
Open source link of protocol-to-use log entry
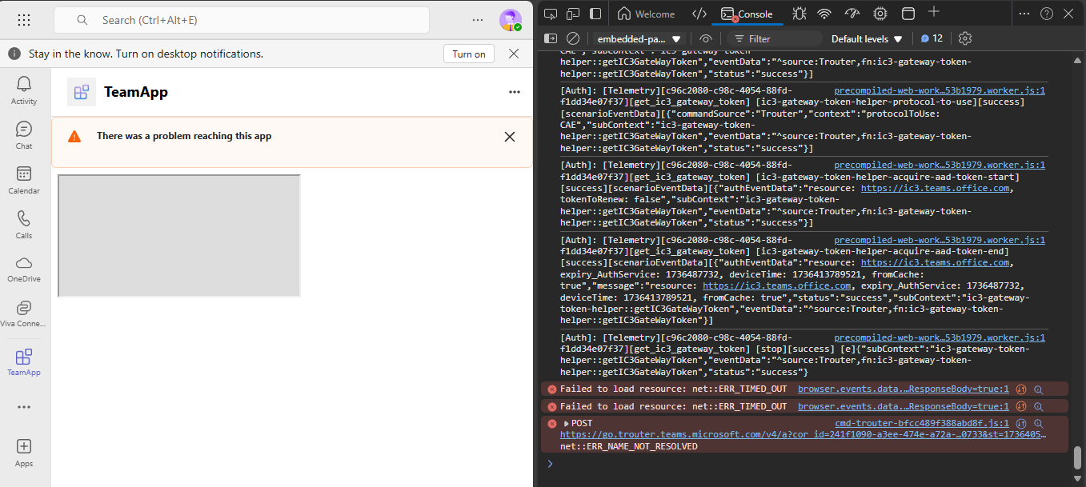[x=940, y=91]
